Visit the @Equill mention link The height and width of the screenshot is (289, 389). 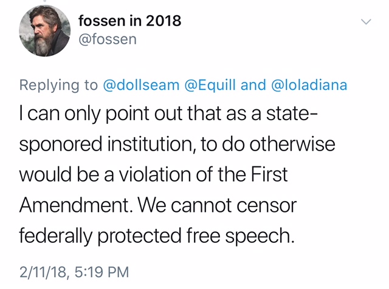(207, 85)
